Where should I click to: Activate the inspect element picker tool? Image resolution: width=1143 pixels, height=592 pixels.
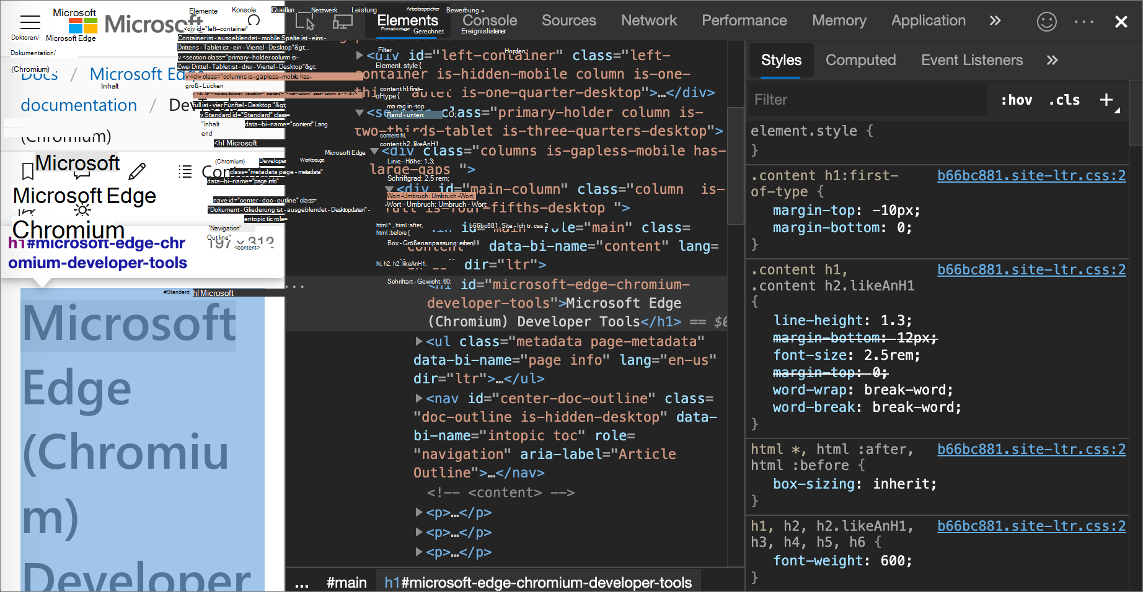[x=305, y=22]
